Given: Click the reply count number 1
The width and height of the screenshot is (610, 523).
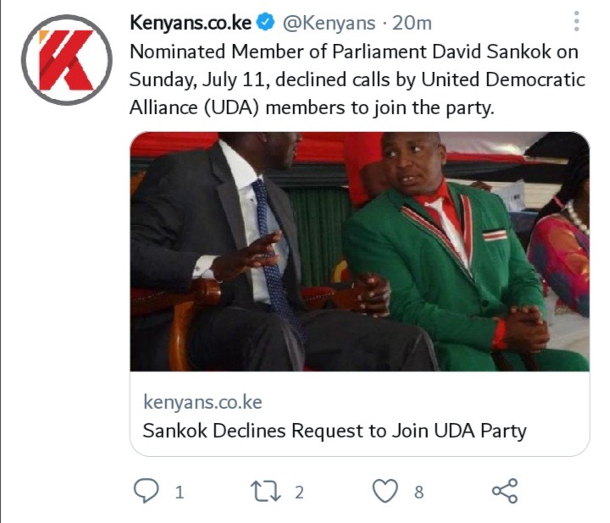Looking at the screenshot, I should tap(180, 493).
